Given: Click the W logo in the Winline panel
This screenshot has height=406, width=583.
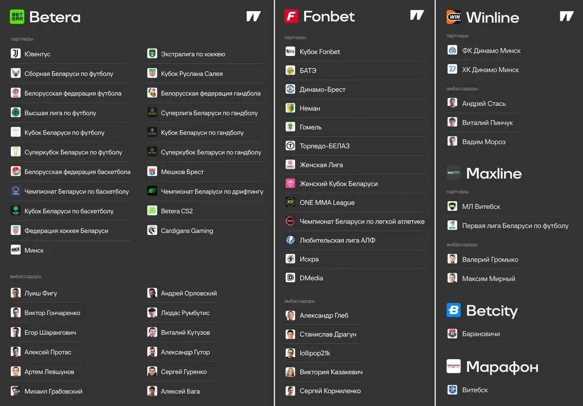Looking at the screenshot, I should tap(567, 16).
